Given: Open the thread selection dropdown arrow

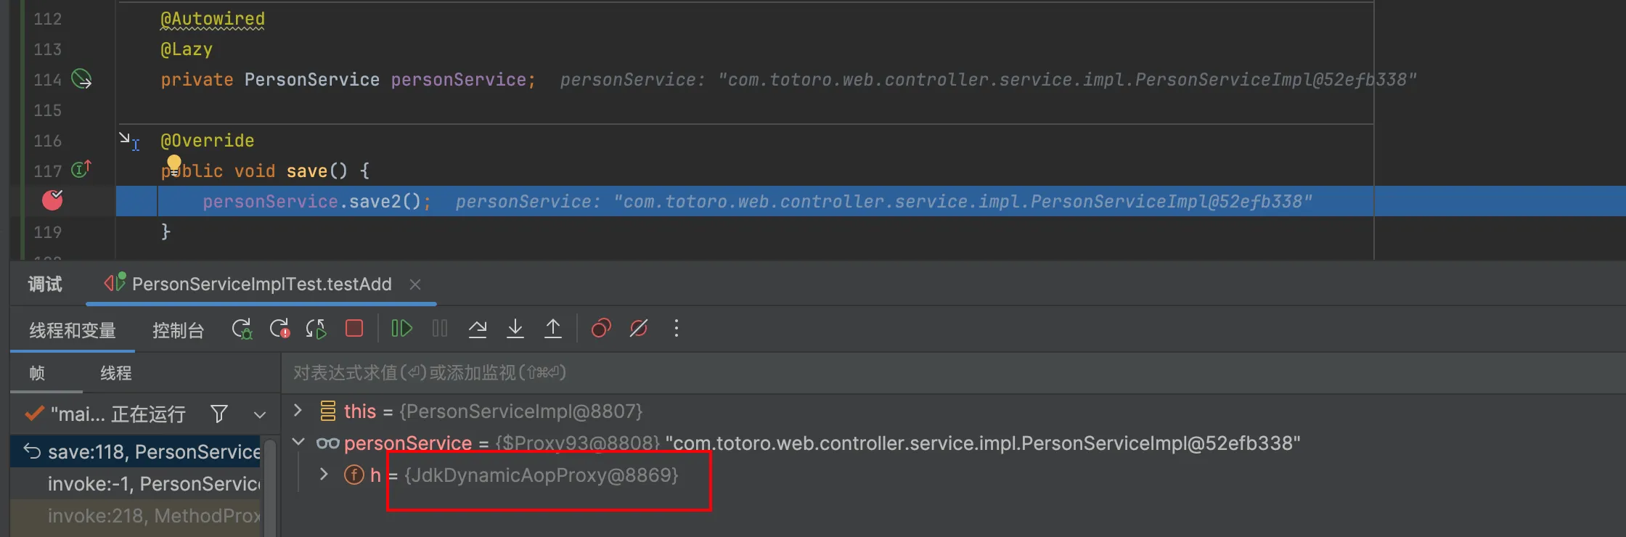Looking at the screenshot, I should click(260, 415).
